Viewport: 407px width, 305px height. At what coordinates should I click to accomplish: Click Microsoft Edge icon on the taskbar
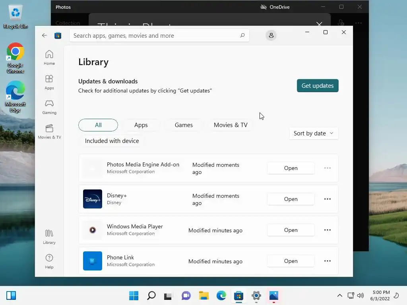221,295
